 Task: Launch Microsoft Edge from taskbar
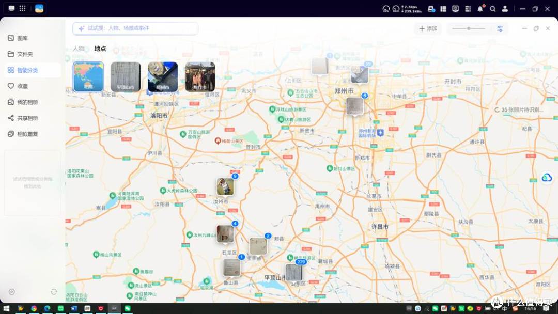48,309
